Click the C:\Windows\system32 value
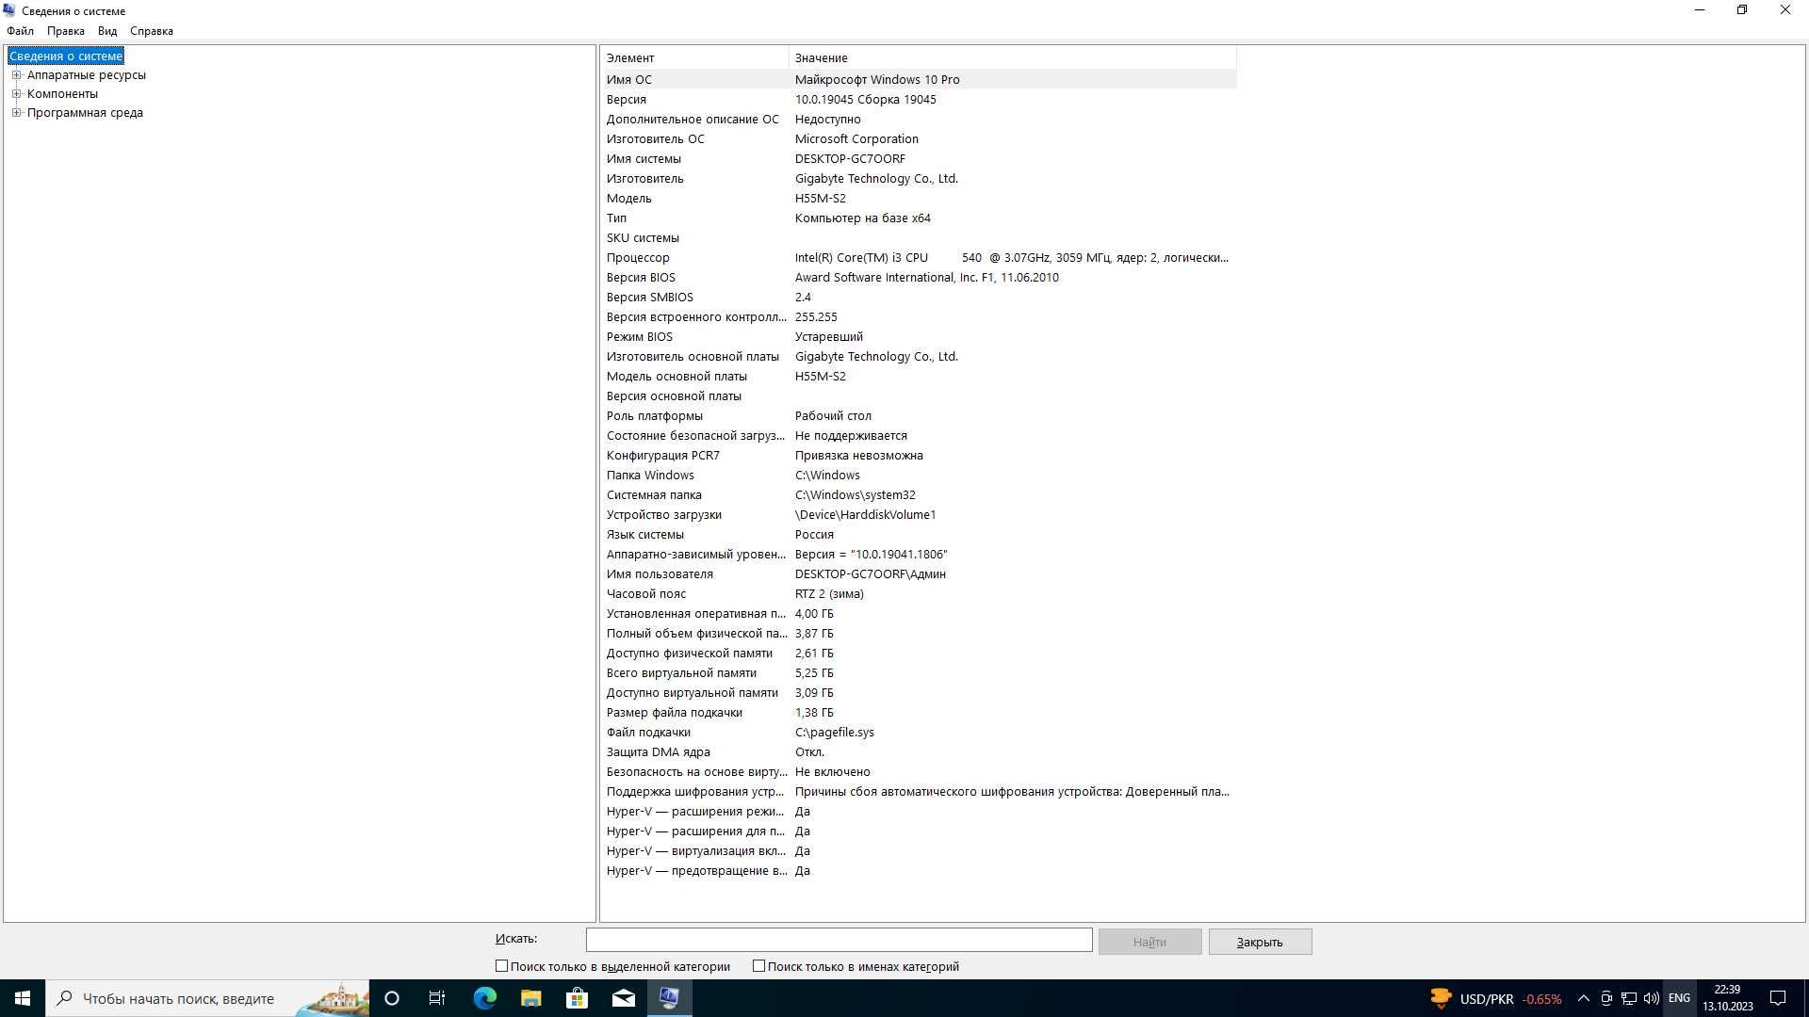Viewport: 1809px width, 1017px height. pos(855,495)
